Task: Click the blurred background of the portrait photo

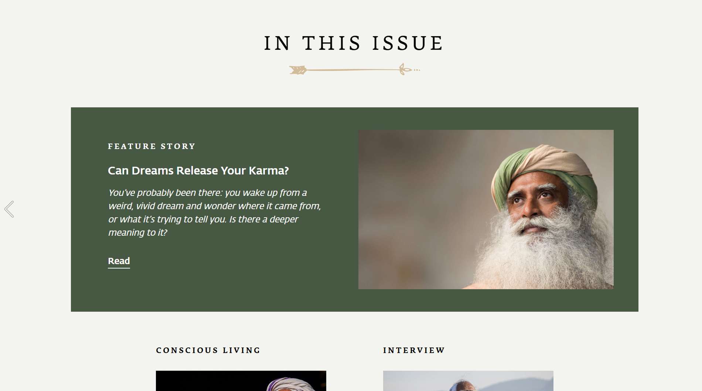Action: tap(414, 207)
